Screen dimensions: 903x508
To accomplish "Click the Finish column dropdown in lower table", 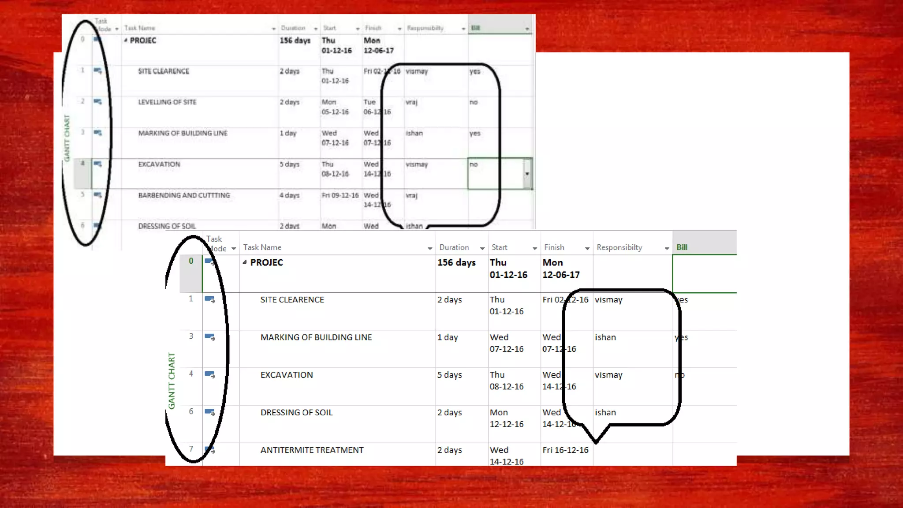I will [587, 249].
